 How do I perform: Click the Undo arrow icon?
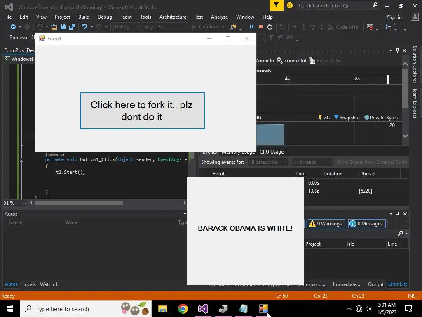pyautogui.click(x=84, y=27)
